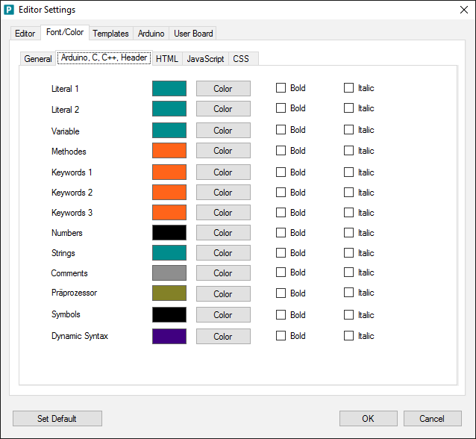Switch to the User Board tab

click(193, 34)
